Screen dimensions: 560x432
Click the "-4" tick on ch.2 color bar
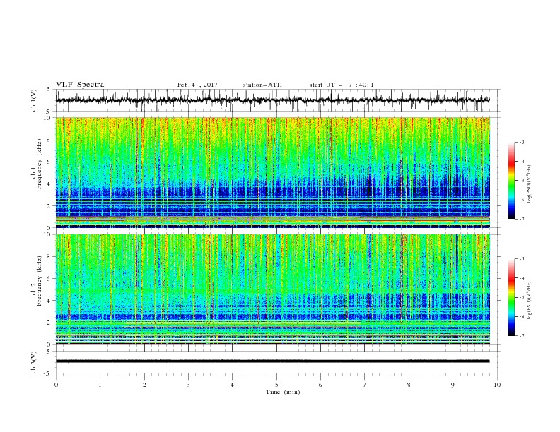coord(521,278)
